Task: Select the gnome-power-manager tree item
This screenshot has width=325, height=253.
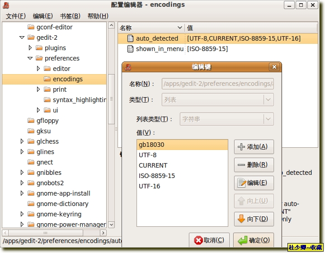Action: click(71, 225)
